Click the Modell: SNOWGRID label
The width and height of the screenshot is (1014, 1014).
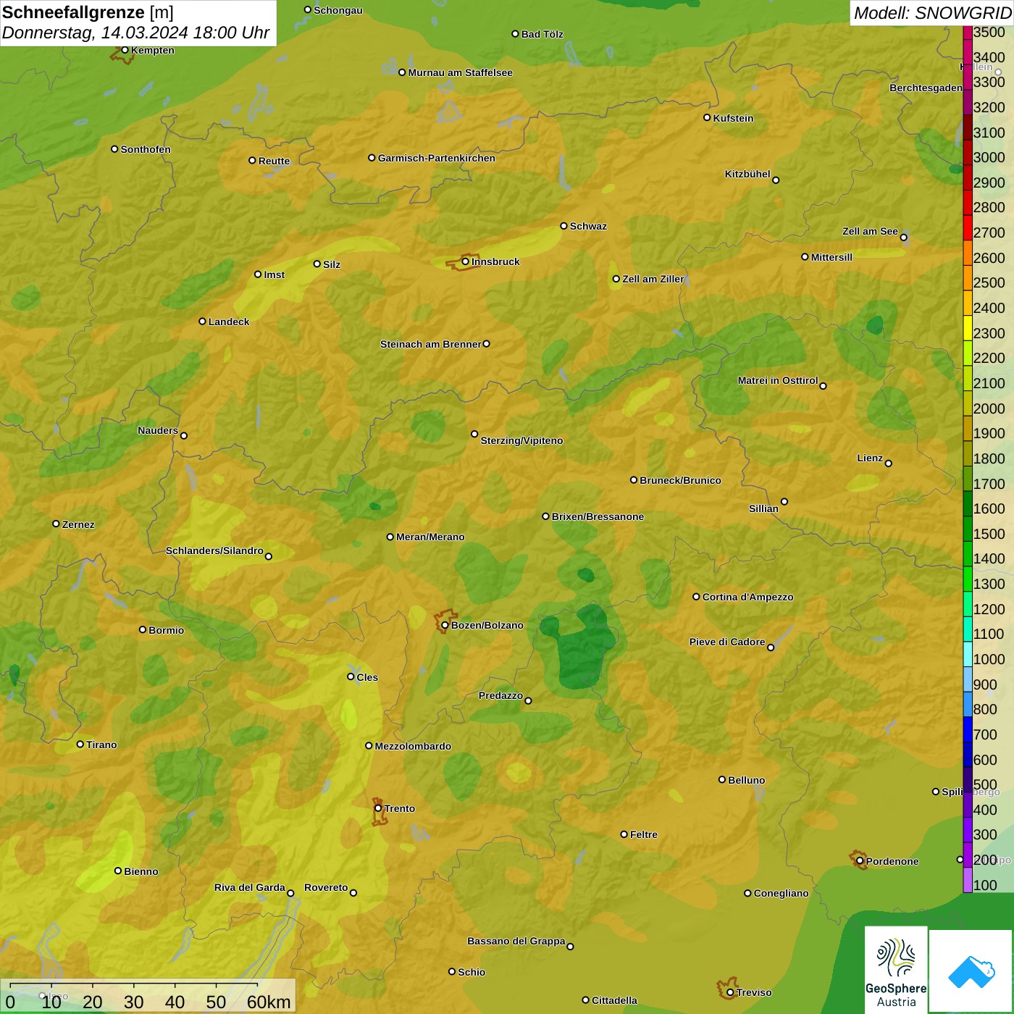(x=931, y=12)
